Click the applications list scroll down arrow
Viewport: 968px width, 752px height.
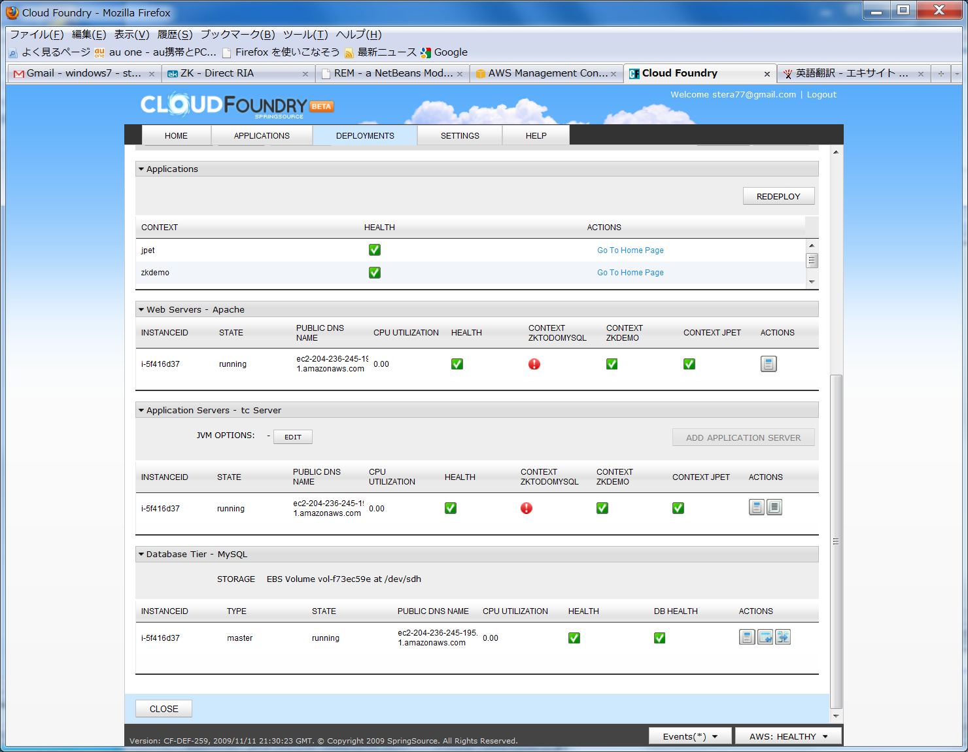point(812,282)
